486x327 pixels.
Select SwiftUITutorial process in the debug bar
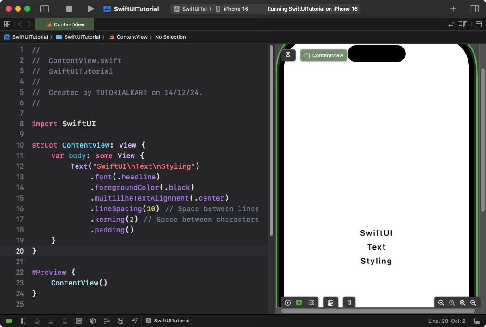pyautogui.click(x=168, y=321)
